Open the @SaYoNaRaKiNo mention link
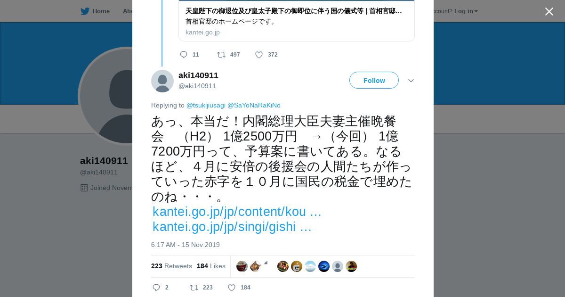The image size is (565, 297). coord(254,105)
